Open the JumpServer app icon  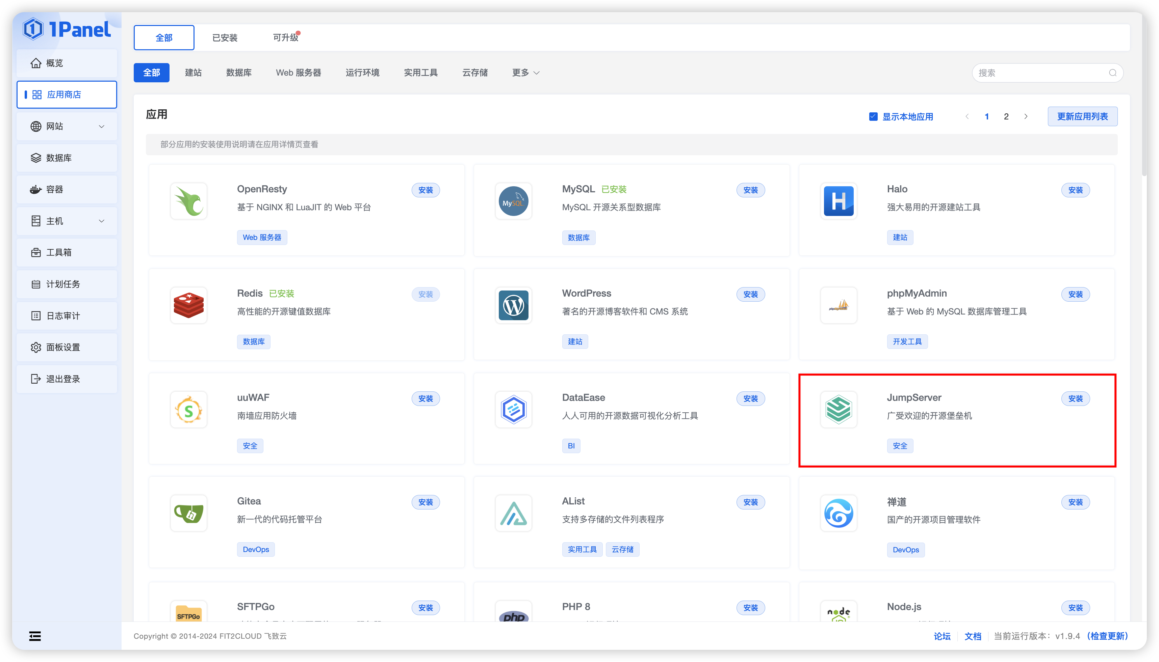click(x=838, y=409)
